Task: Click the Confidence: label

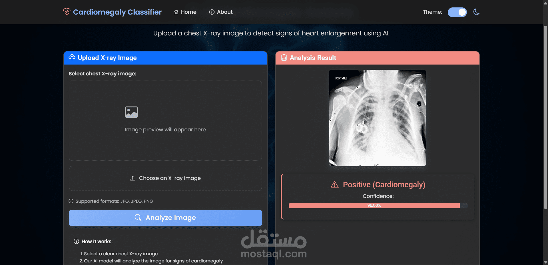Action: [378, 196]
